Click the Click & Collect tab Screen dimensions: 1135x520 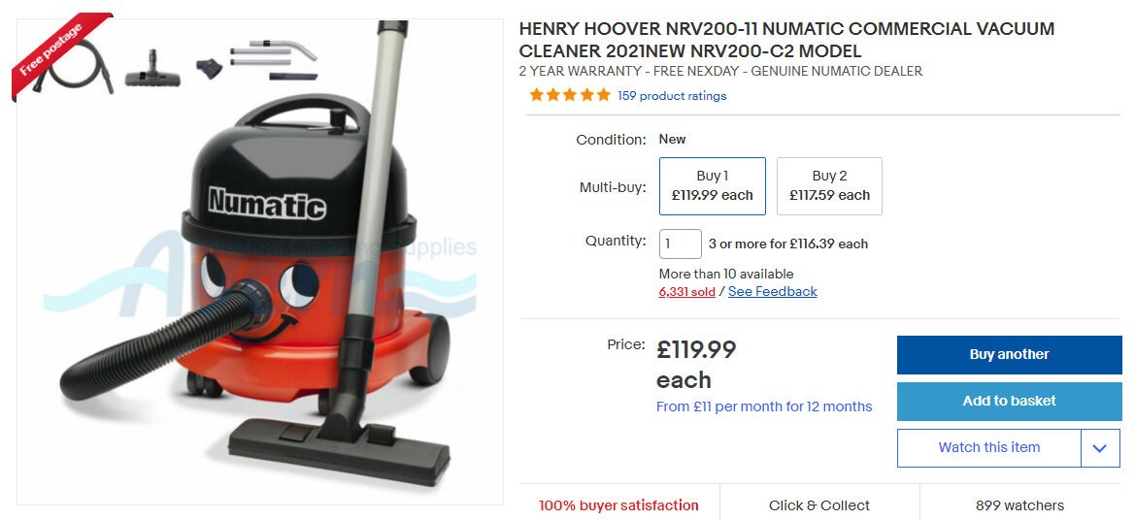pos(819,505)
